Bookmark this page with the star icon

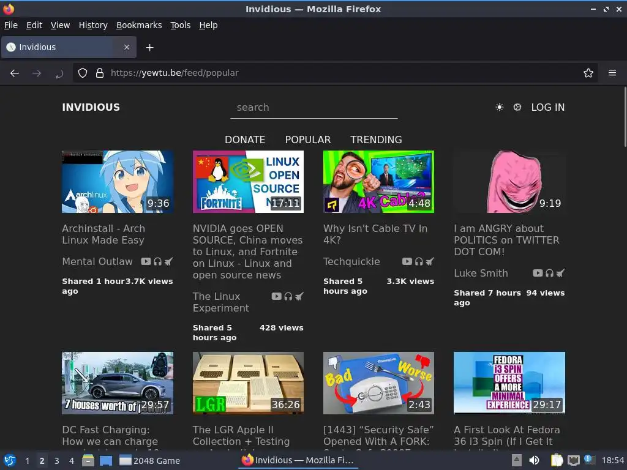click(x=588, y=73)
